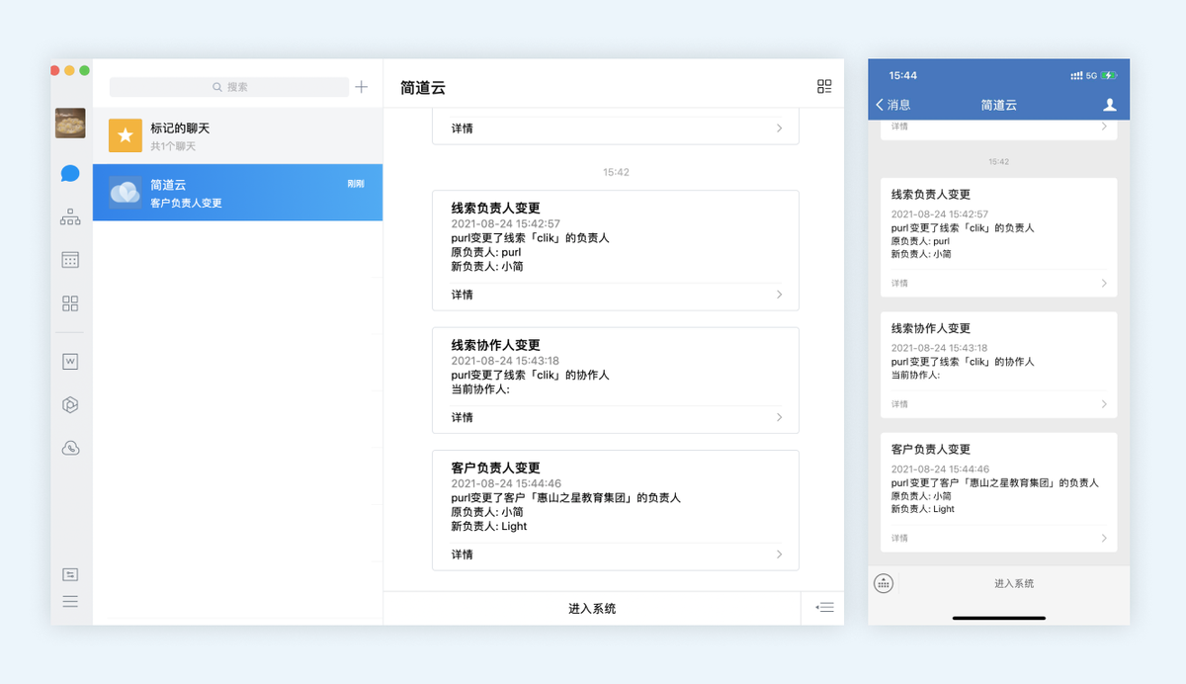Open 详情 for the 线索协作人变更 desktop card
This screenshot has height=684, width=1186.
pyautogui.click(x=463, y=417)
